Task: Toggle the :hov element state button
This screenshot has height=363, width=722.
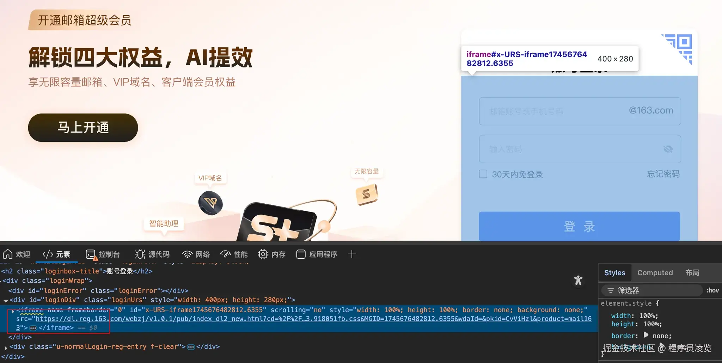Action: (x=712, y=290)
